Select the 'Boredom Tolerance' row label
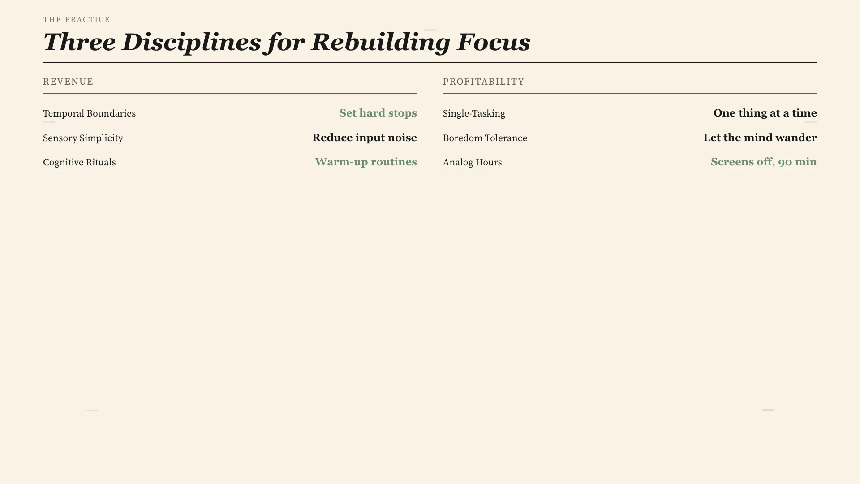The height and width of the screenshot is (484, 860). coord(485,138)
